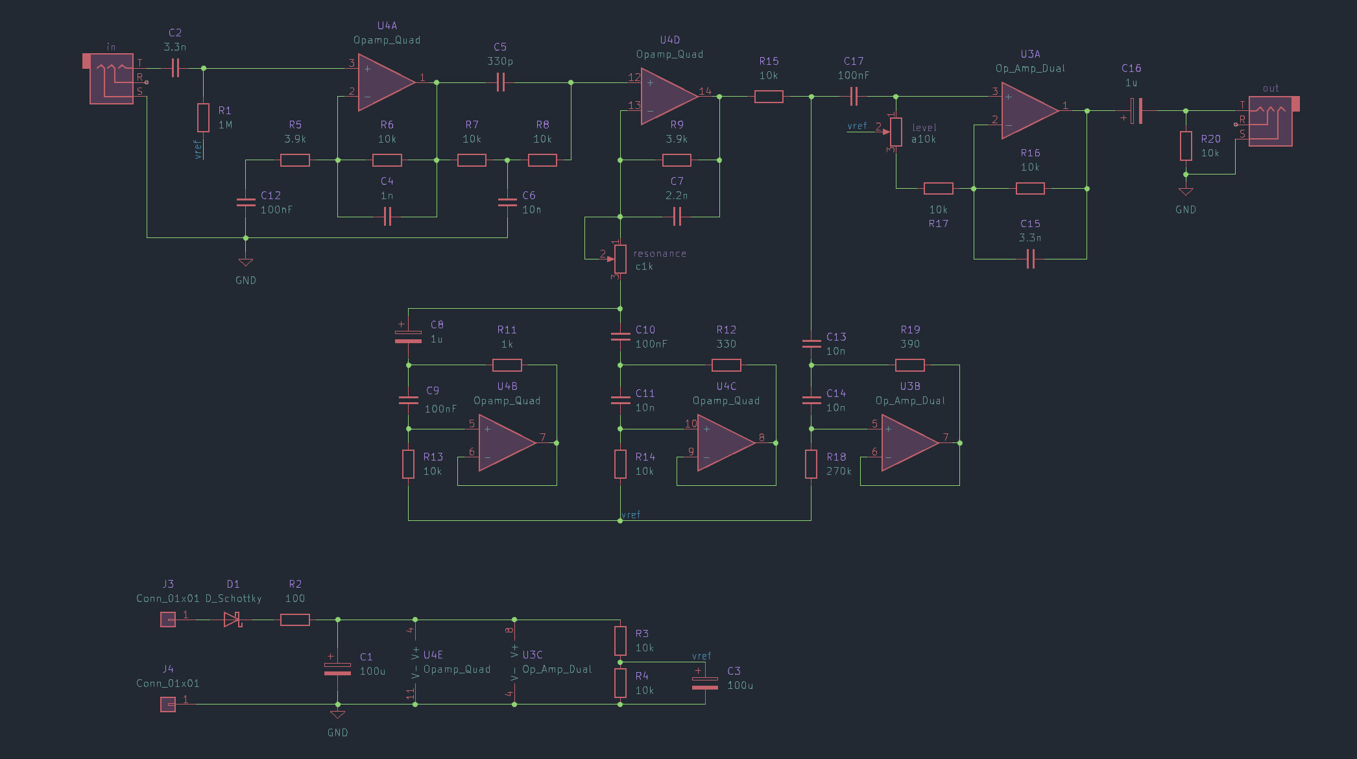Click the R18 resistor symbol

(x=811, y=464)
